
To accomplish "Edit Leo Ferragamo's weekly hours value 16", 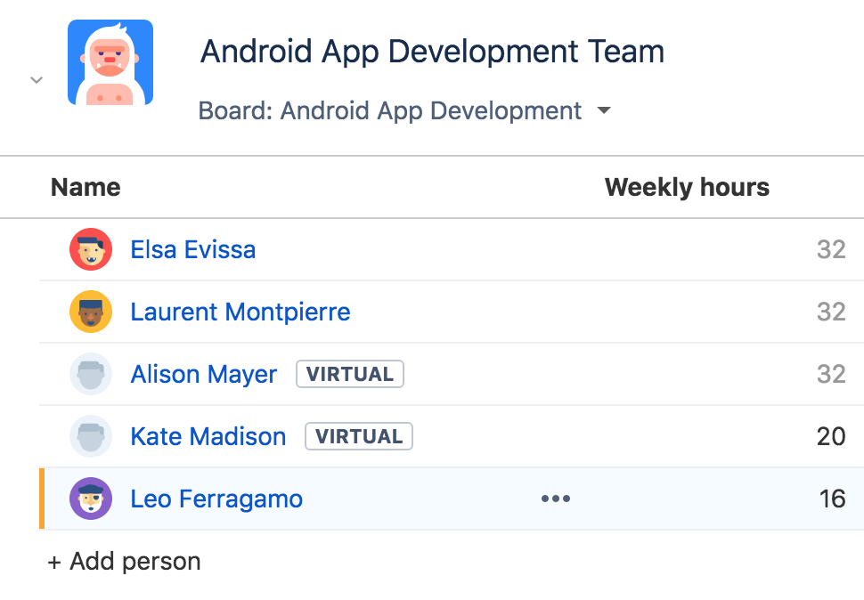I will (x=832, y=499).
